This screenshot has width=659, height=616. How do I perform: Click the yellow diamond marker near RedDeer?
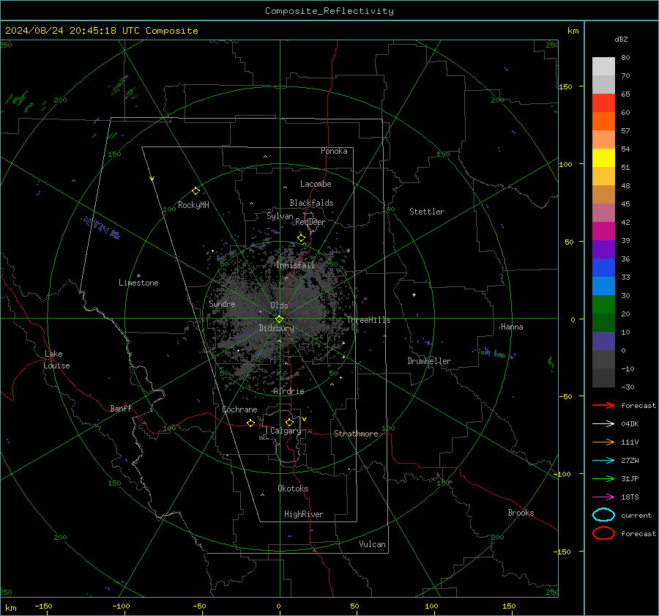tap(302, 238)
